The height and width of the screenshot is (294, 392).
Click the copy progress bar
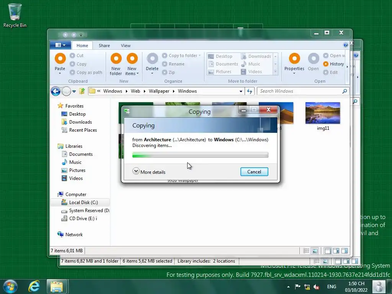[x=200, y=155]
